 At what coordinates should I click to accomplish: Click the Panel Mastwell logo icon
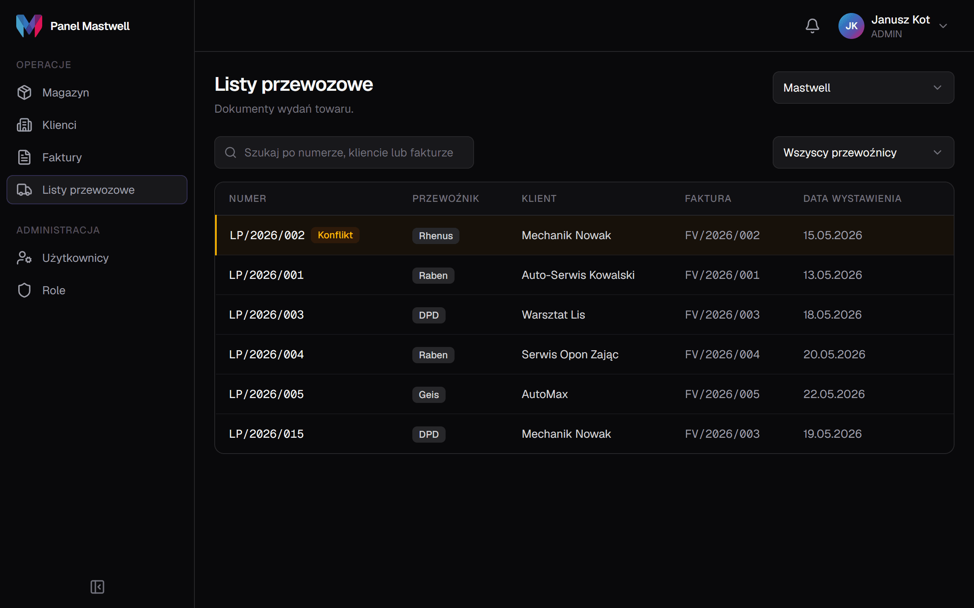pyautogui.click(x=29, y=26)
